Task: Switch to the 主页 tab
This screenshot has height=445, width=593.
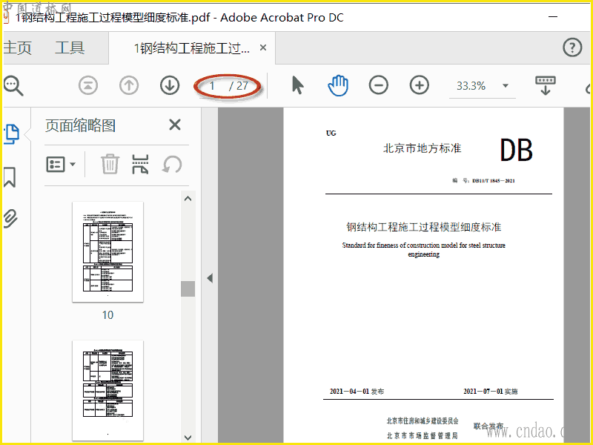Action: pos(17,47)
